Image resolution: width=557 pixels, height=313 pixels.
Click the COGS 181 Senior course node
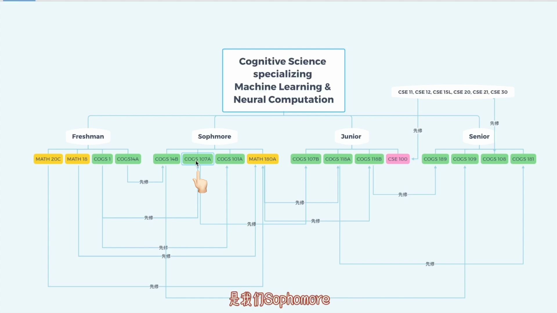click(523, 159)
